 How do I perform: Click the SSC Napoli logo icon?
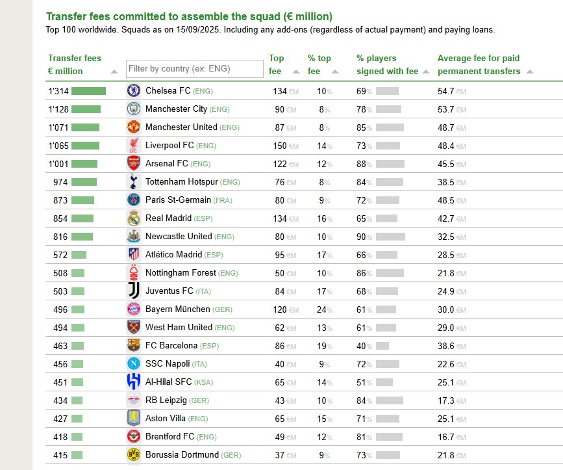tap(134, 364)
